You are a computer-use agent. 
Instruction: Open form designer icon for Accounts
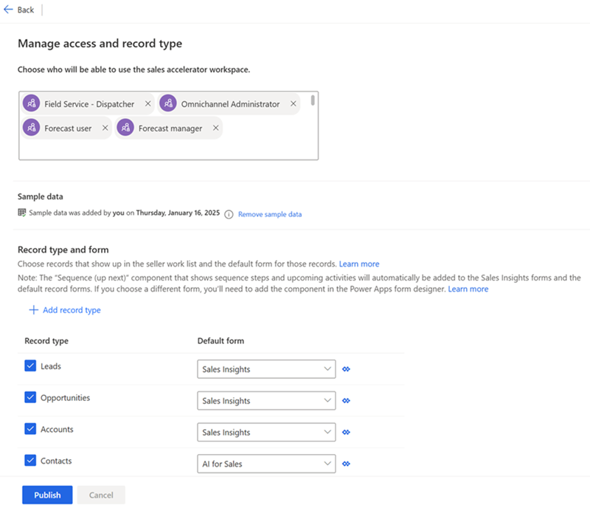click(x=346, y=432)
